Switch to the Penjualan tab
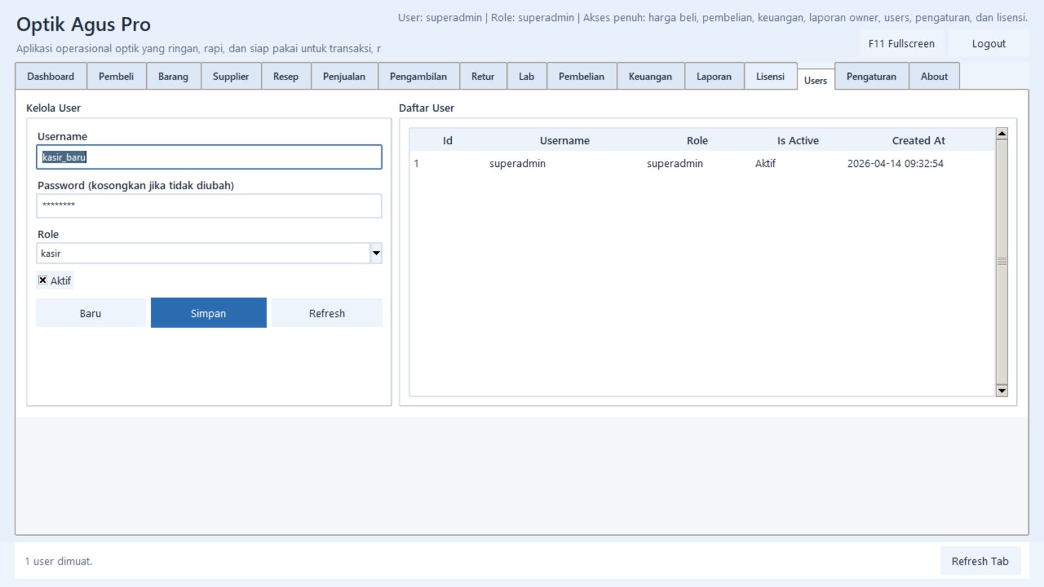This screenshot has width=1044, height=587. click(x=344, y=76)
